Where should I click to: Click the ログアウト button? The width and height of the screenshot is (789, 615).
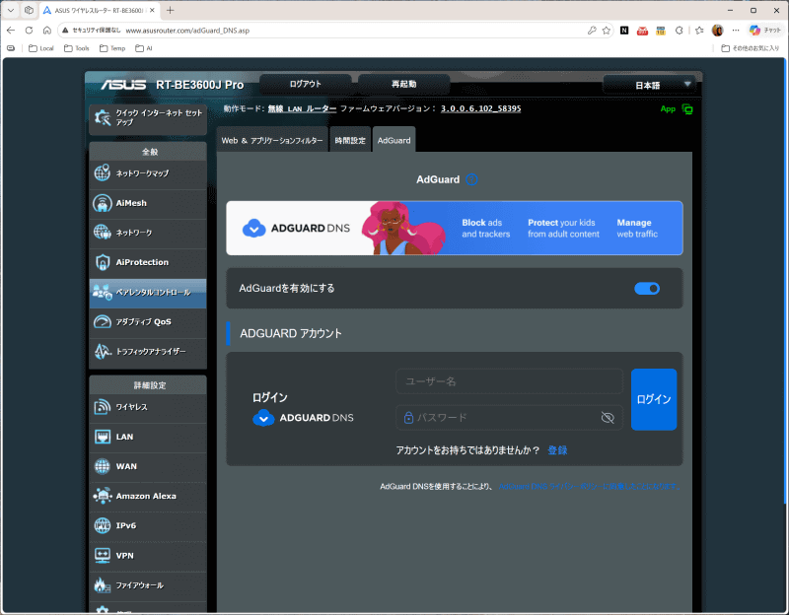[306, 84]
